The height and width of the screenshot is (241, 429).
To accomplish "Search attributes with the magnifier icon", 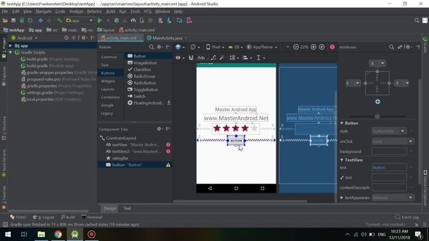I will [391, 47].
